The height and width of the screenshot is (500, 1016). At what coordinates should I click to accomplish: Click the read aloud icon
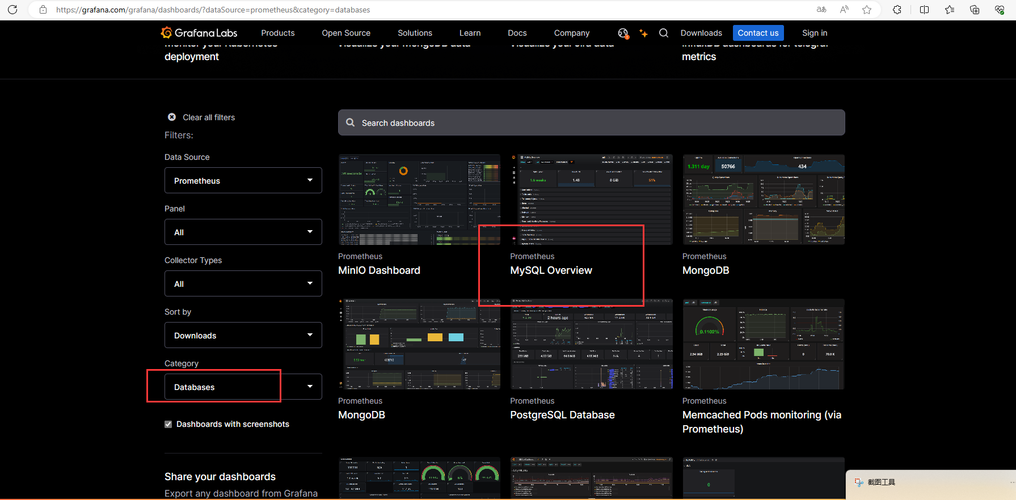click(844, 10)
